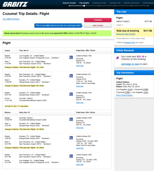154x171 pixels.
Task: Open See different flights link
Action: (x=11, y=19)
